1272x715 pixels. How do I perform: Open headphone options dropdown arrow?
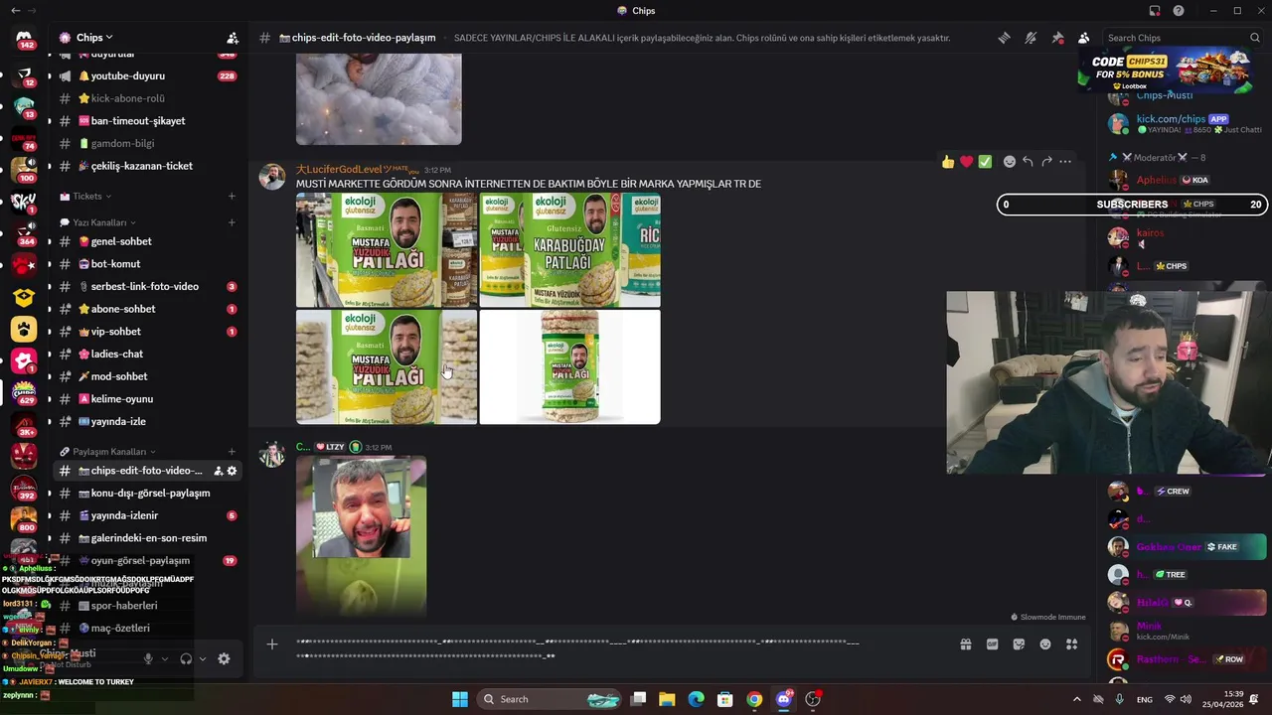click(203, 658)
